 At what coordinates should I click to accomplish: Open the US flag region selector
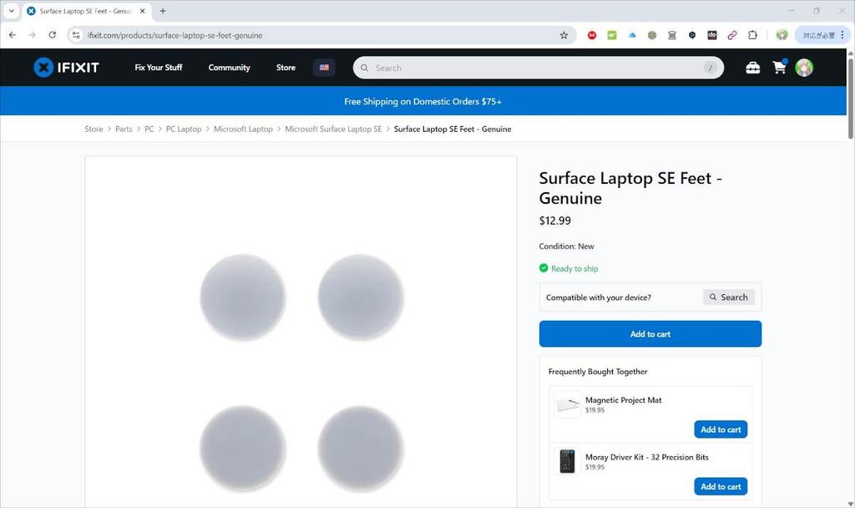pyautogui.click(x=324, y=68)
